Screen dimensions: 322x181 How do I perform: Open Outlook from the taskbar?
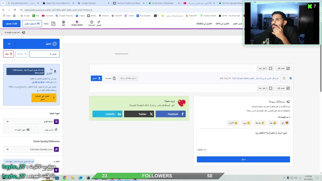(80, 178)
